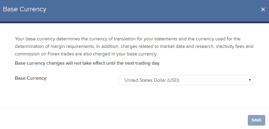Click the dark stripe under the header
This screenshot has height=129, width=269.
point(135,22)
